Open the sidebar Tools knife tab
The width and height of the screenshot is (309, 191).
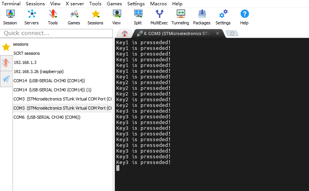coord(6,63)
